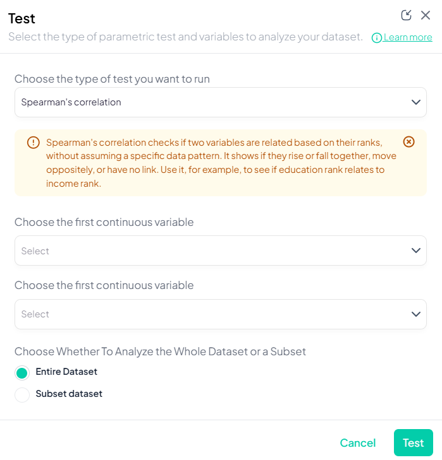Open the Learn more link
This screenshot has height=460, width=442.
click(x=408, y=37)
